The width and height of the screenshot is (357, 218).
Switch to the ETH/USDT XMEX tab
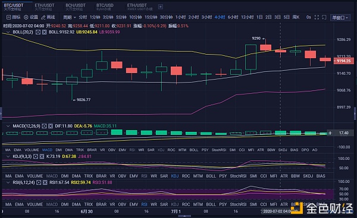click(x=139, y=7)
